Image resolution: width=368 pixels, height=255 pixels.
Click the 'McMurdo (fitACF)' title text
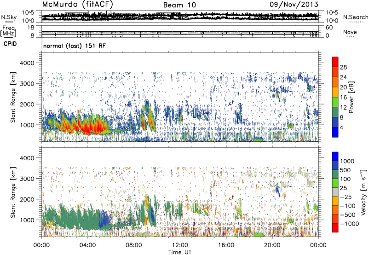pos(78,4)
